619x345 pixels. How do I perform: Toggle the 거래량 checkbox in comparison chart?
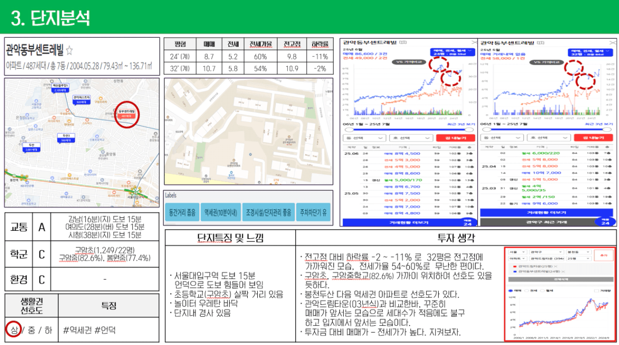click(596, 291)
